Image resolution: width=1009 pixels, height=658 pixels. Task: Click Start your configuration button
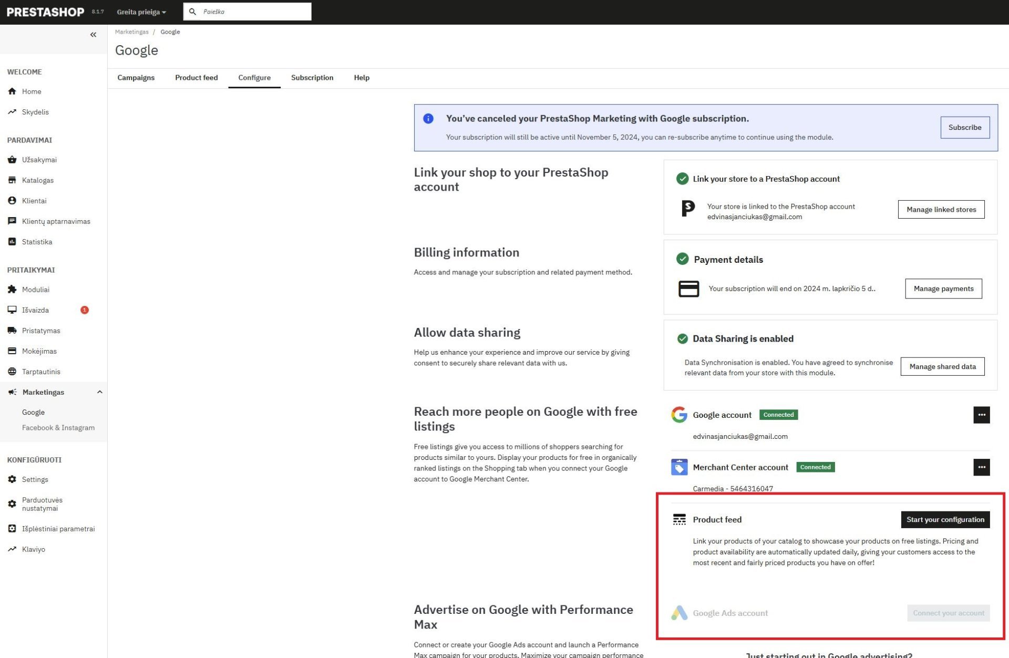pos(945,520)
